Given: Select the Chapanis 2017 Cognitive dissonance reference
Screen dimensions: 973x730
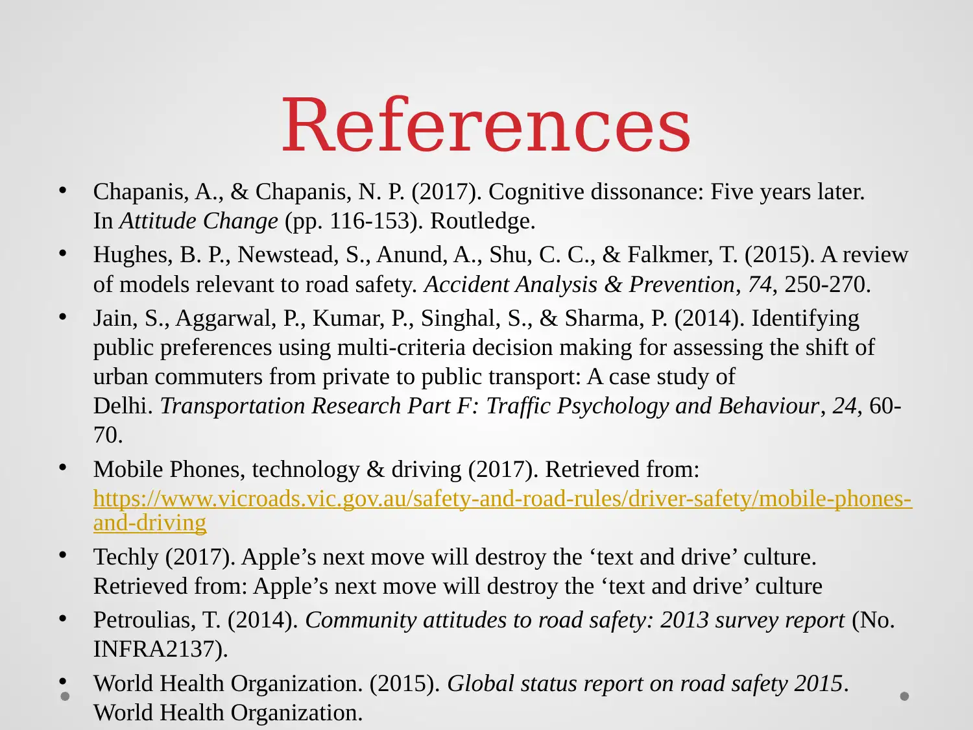Looking at the screenshot, I should (x=479, y=206).
